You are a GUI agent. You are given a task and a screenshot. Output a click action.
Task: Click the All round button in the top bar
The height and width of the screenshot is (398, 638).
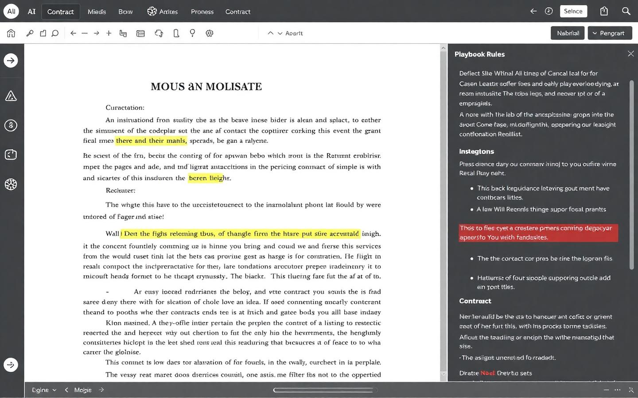click(11, 11)
